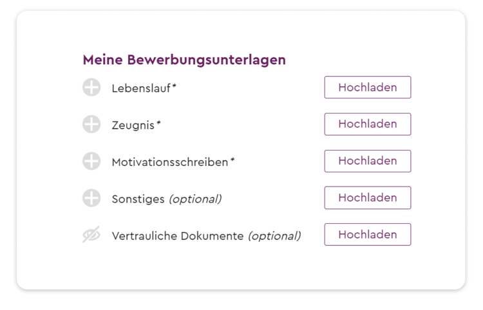The width and height of the screenshot is (483, 310).
Task: Click the Vertrauliche Dokumente text
Action: pyautogui.click(x=178, y=236)
